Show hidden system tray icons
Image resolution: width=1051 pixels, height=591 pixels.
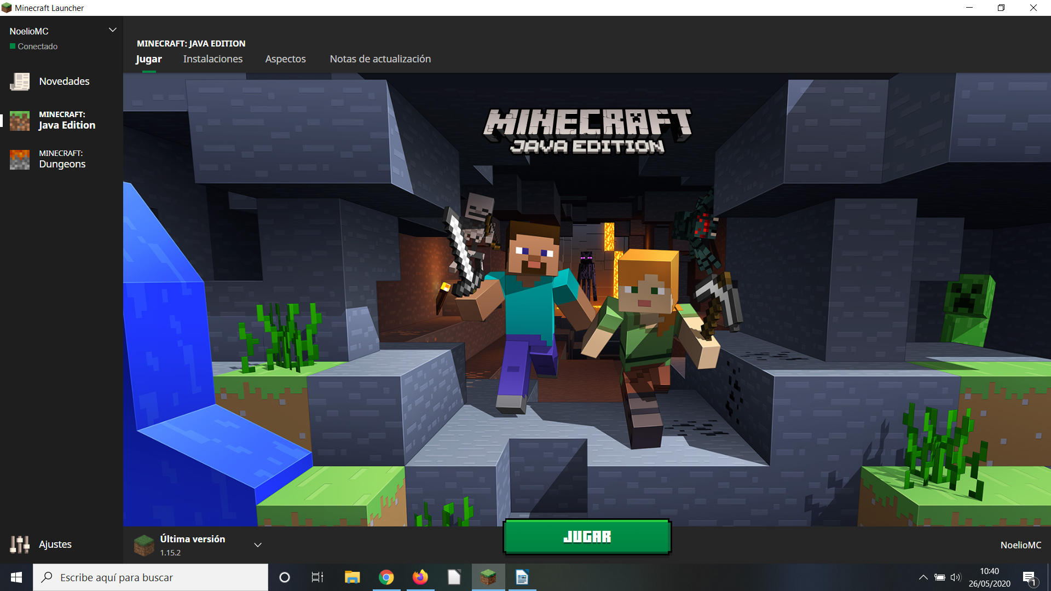click(x=923, y=577)
